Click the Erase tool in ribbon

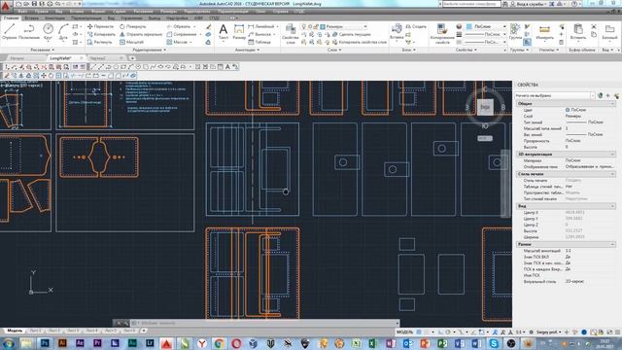tap(208, 26)
